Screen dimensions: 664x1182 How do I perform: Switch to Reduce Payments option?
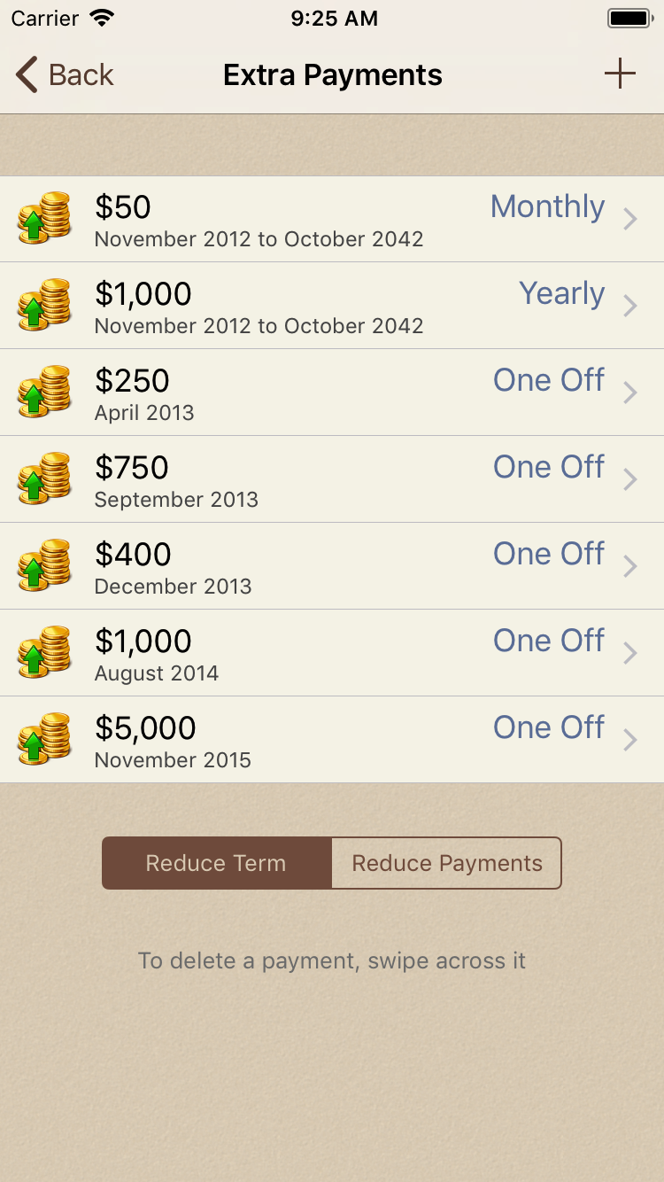pyautogui.click(x=447, y=863)
